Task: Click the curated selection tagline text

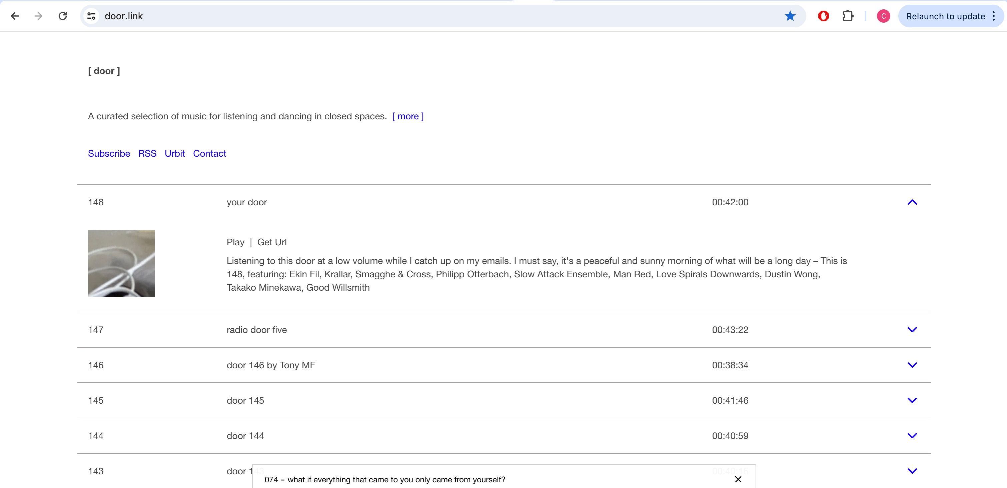Action: point(237,116)
